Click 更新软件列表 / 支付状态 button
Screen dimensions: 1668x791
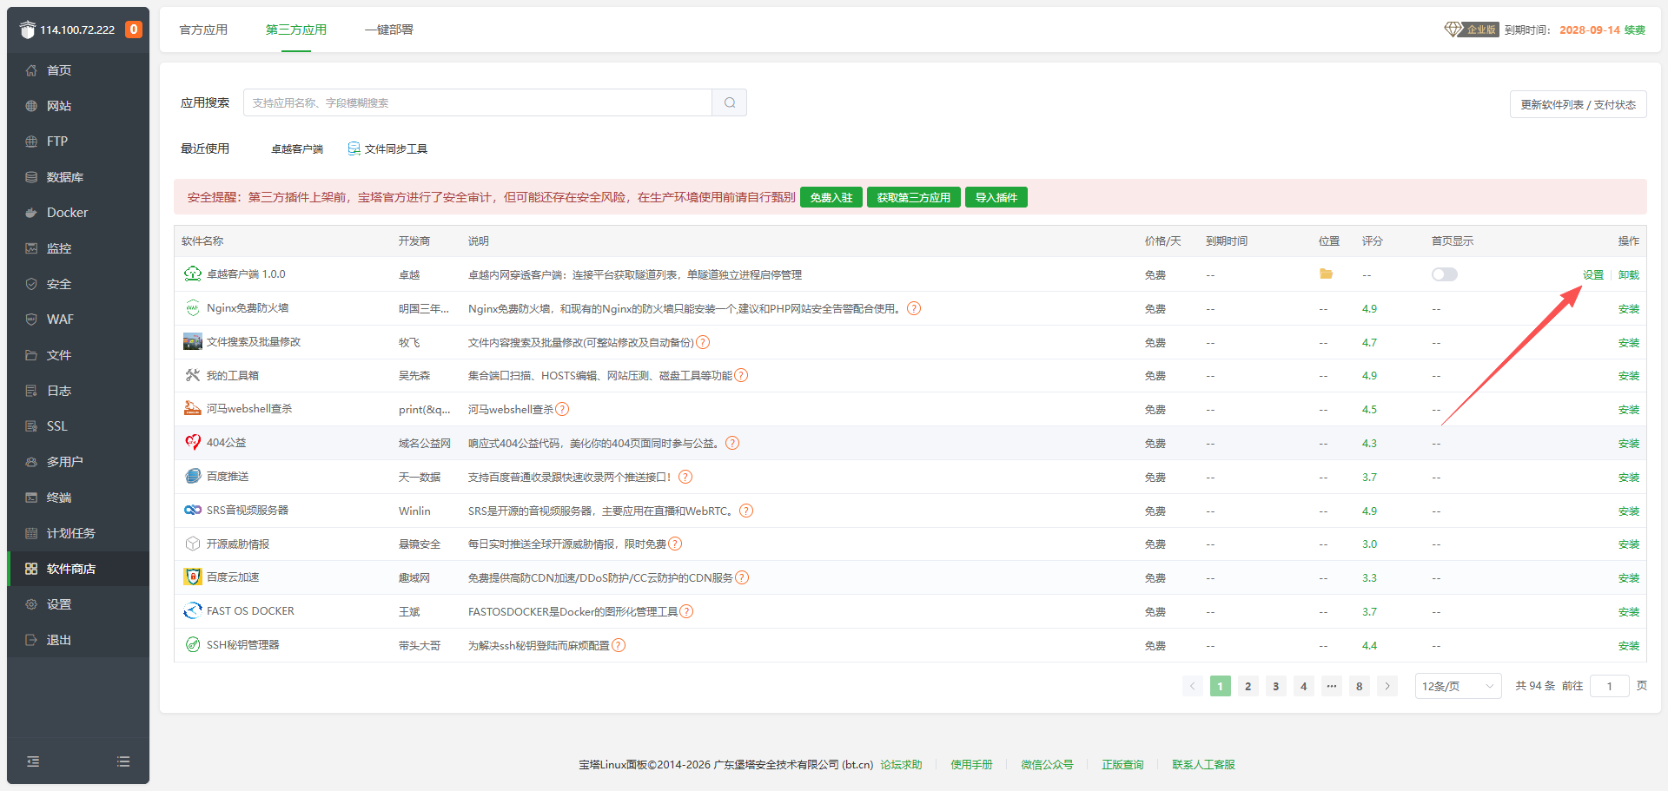(x=1578, y=104)
